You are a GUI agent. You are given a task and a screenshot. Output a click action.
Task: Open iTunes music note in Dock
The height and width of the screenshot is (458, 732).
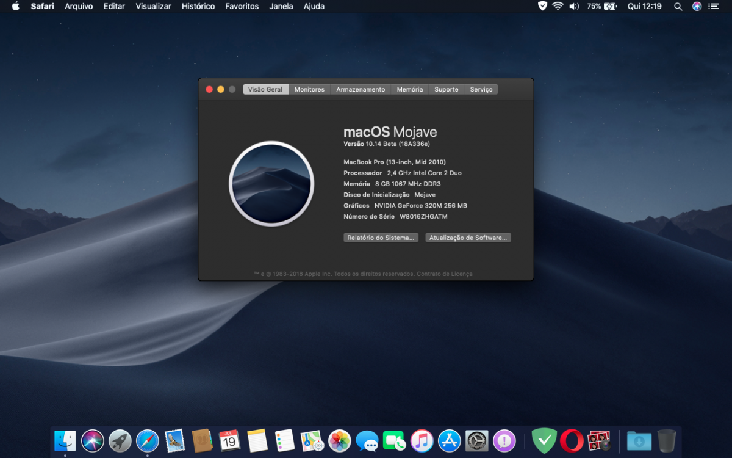(x=422, y=440)
